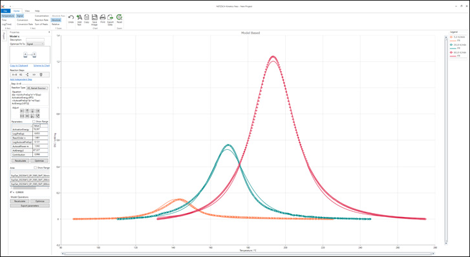Select Signal for the Y axis
Image resolution: width=470 pixels, height=257 pixels.
(20, 16)
